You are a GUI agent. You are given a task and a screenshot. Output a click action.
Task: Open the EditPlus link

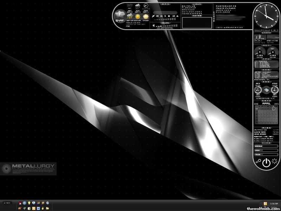pos(186,6)
